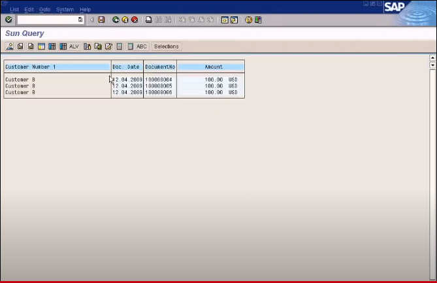The height and width of the screenshot is (283, 437).
Task: Click the pencil-on-paper icon
Action: 108,46
